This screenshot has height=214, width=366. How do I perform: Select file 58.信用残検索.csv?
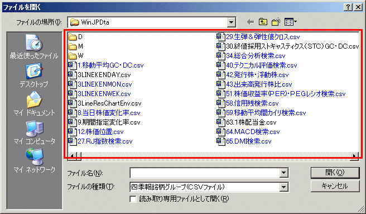252,103
